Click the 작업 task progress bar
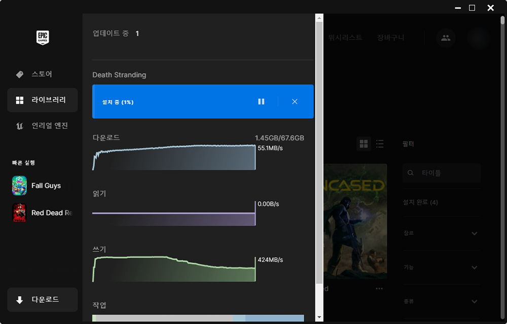This screenshot has width=507, height=324. click(x=198, y=318)
